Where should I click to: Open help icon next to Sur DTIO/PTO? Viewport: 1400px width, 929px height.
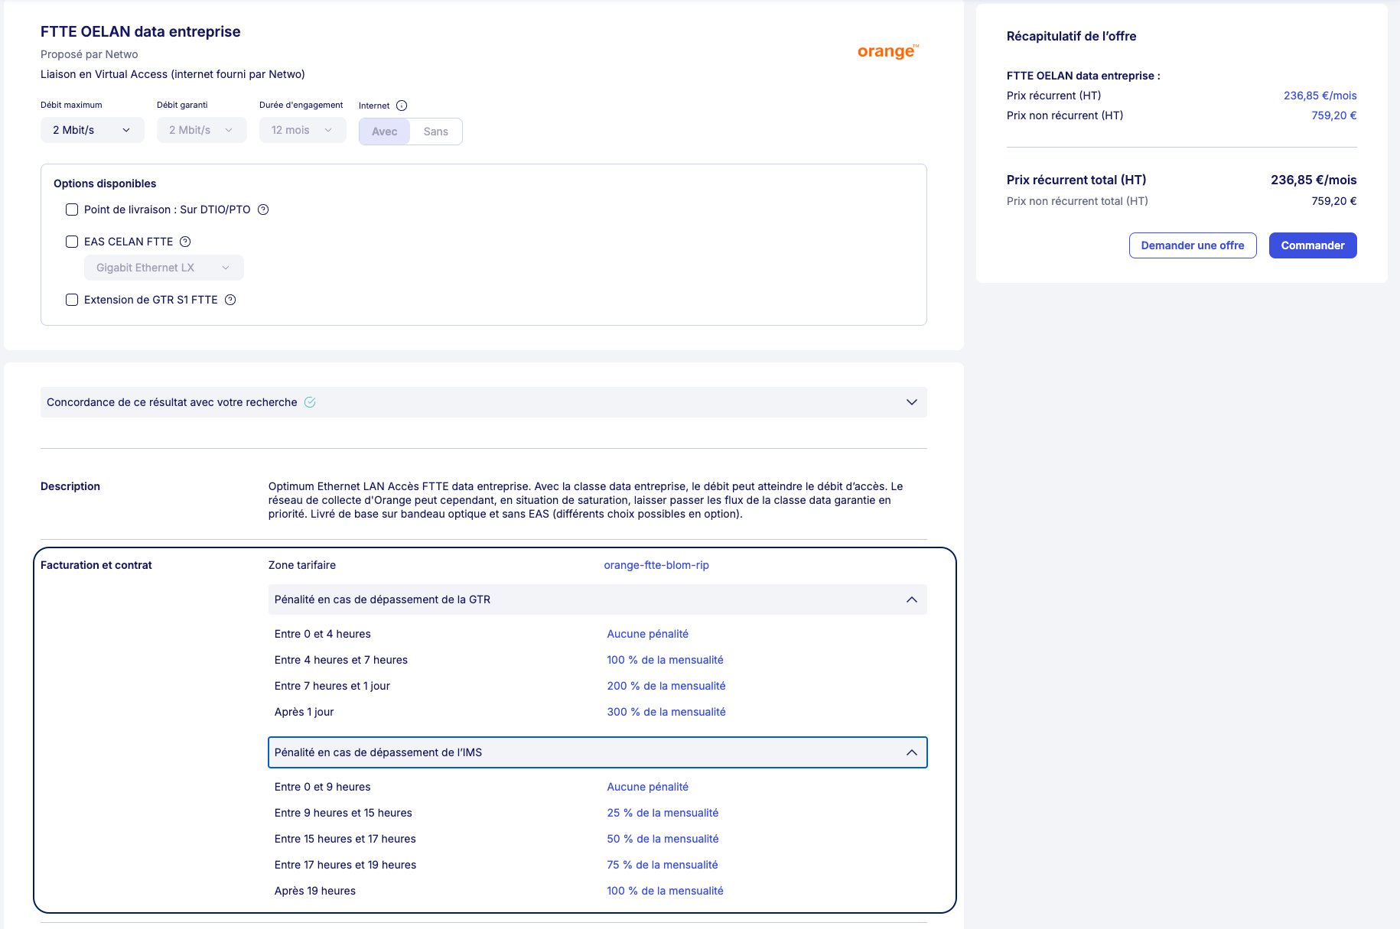tap(263, 210)
